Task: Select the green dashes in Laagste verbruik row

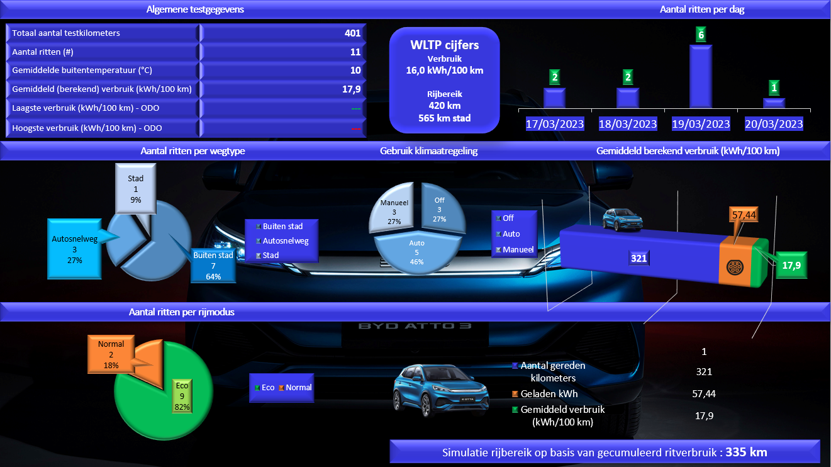Action: point(356,108)
